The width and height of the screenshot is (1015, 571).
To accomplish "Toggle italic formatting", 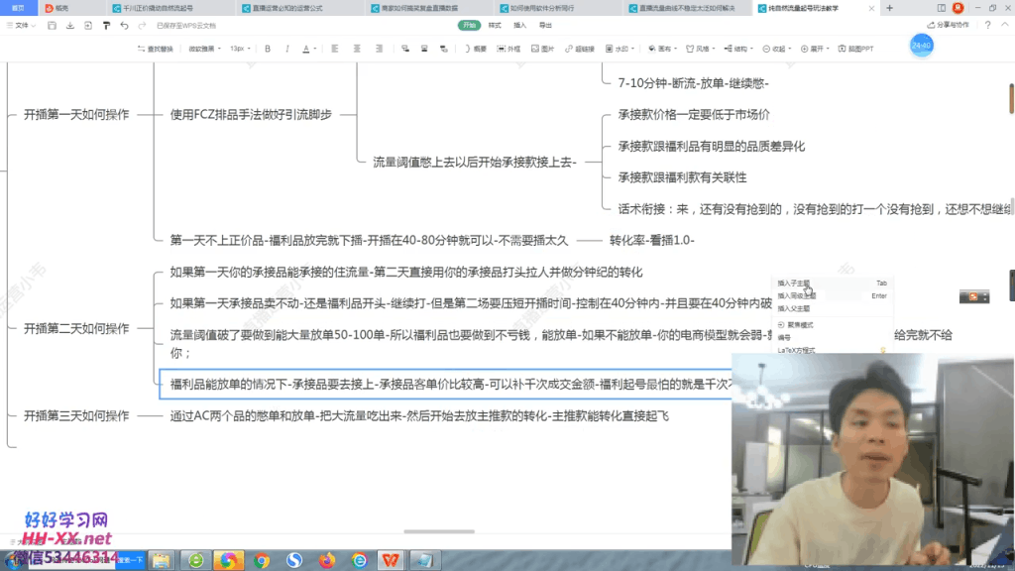I will coord(287,49).
